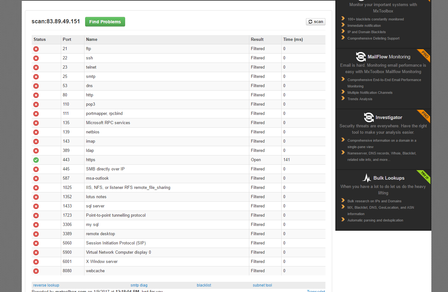Click the Bulk Lookups heading text

tap(389, 178)
